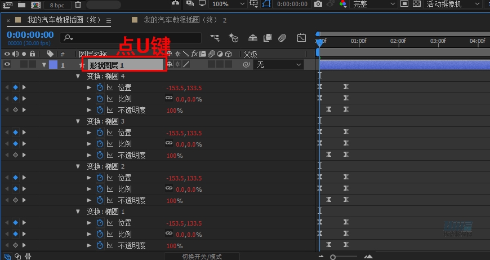Click the in/out duration pane toggle at the bottom
This screenshot has height=260, width=490.
pyautogui.click(x=28, y=257)
